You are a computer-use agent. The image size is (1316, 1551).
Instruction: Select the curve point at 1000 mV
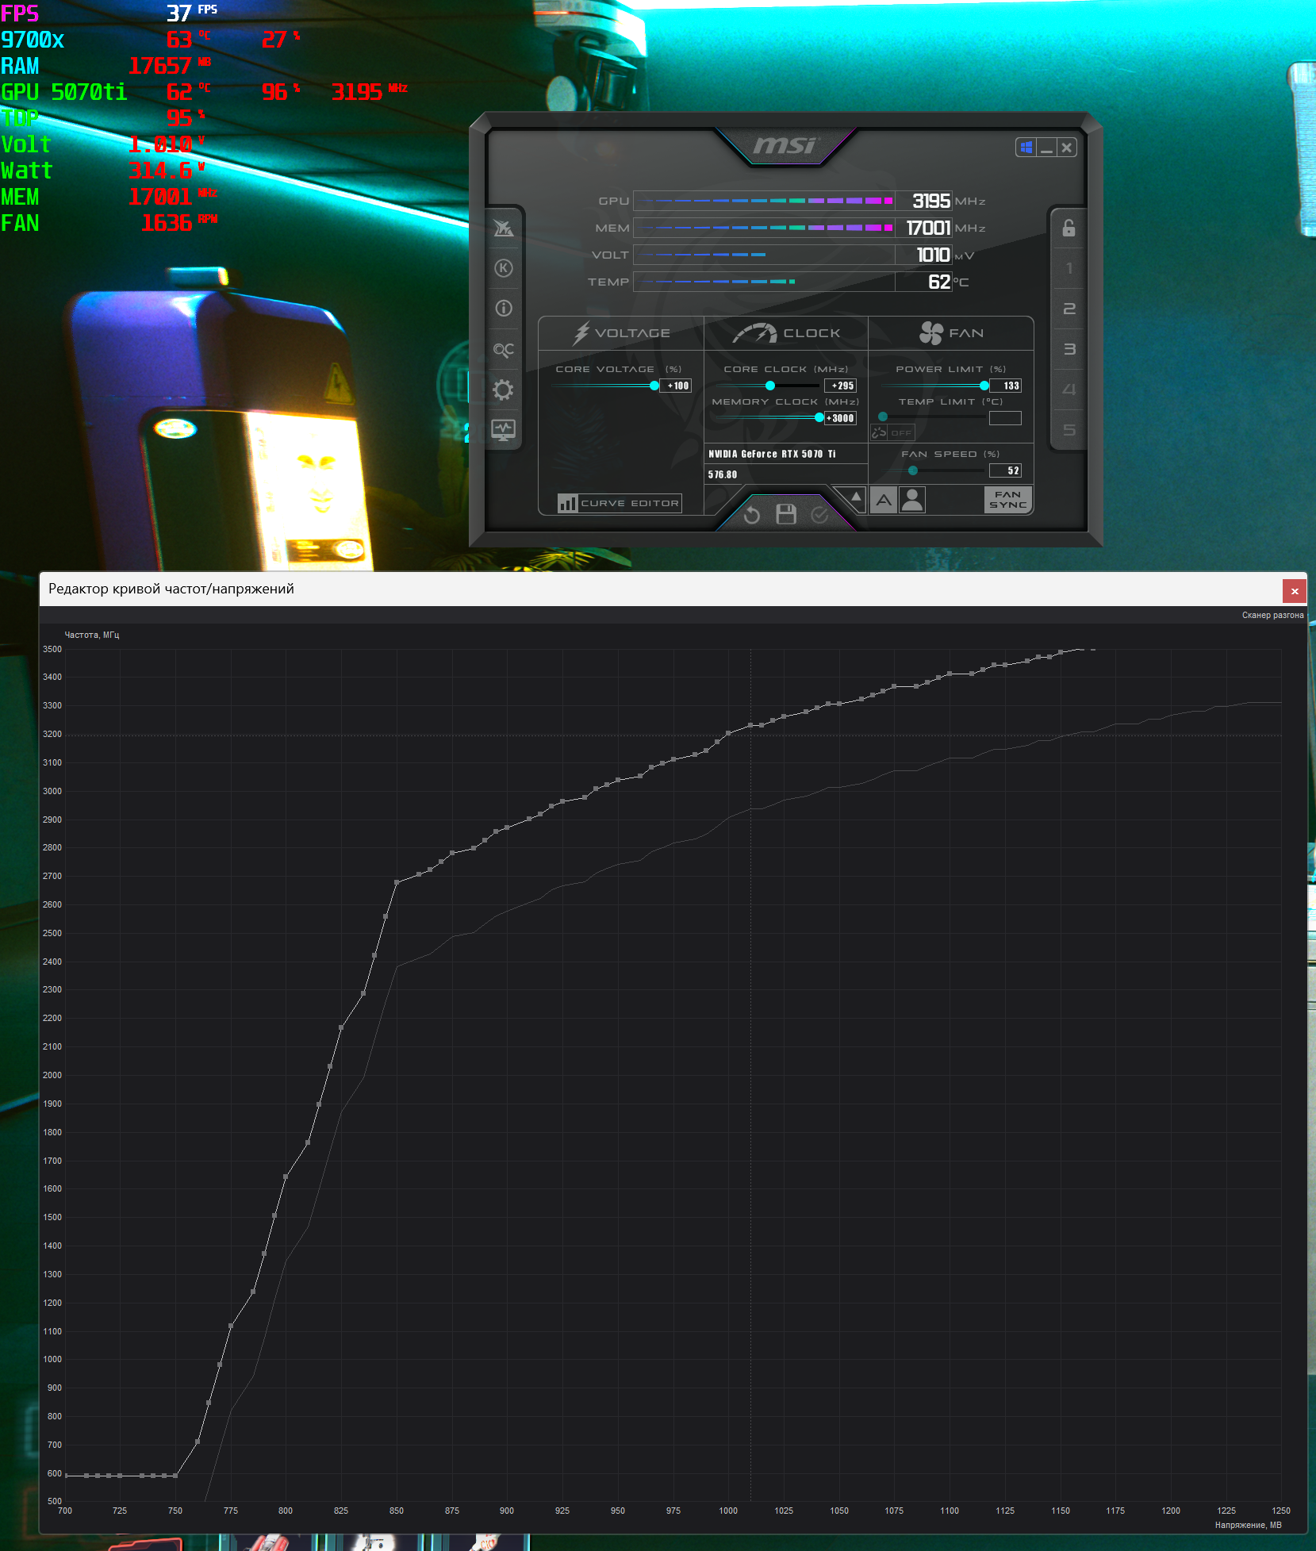(728, 733)
